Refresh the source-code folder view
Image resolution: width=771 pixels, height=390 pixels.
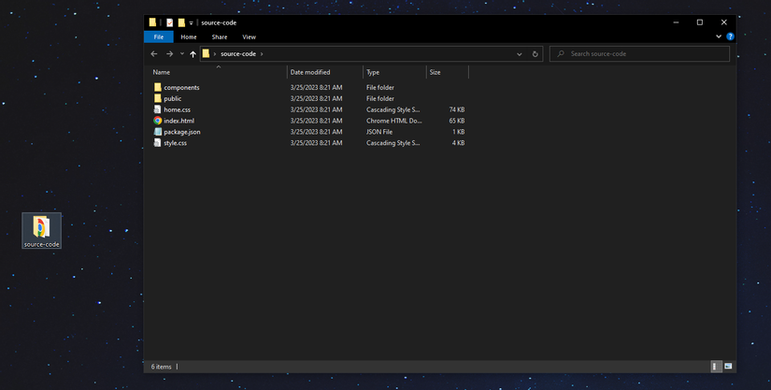click(535, 54)
